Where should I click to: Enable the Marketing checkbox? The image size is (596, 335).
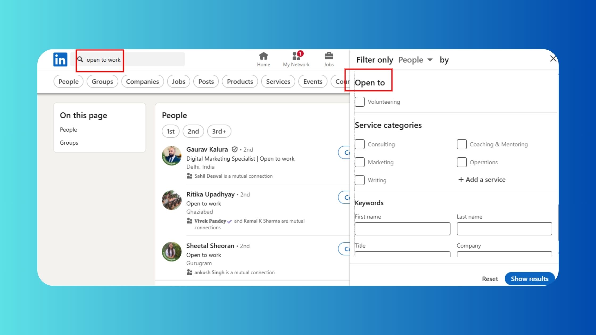(359, 162)
